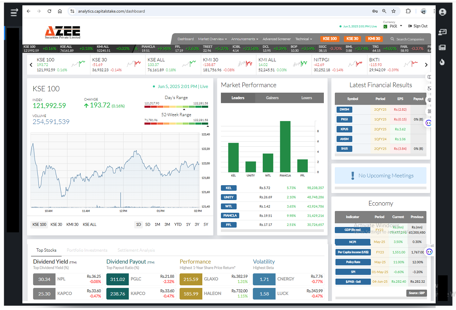456x310 pixels.
Task: Click the 52-Week Range color bar
Action: click(x=176, y=123)
